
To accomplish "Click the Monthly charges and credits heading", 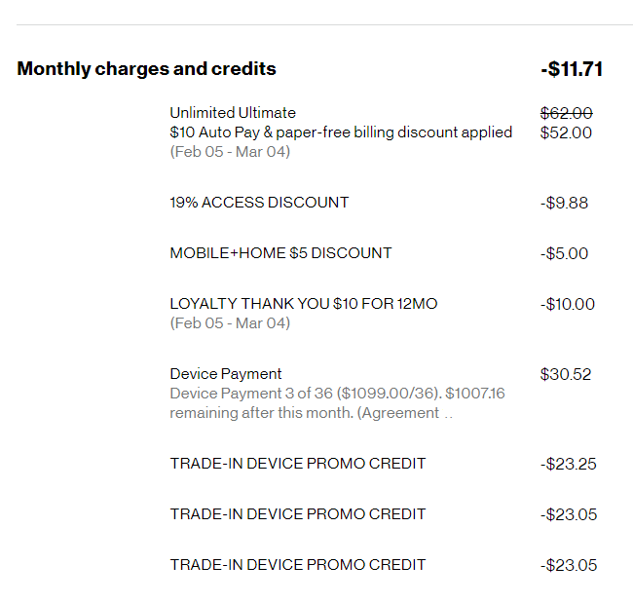I will click(x=146, y=69).
